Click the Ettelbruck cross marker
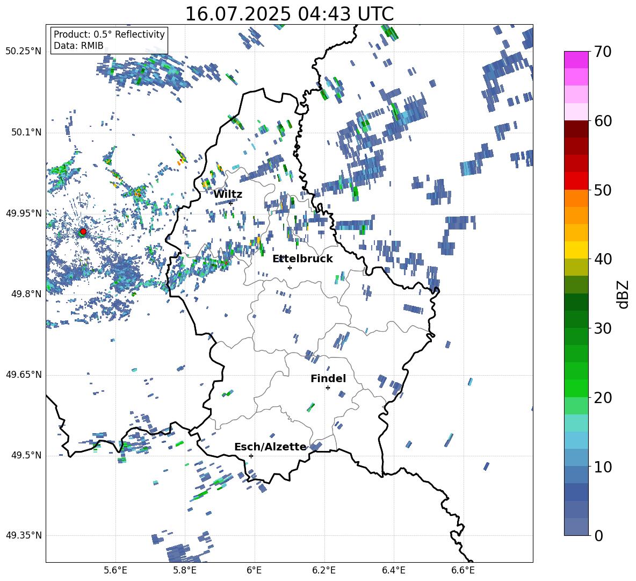The image size is (636, 581). pyautogui.click(x=290, y=268)
